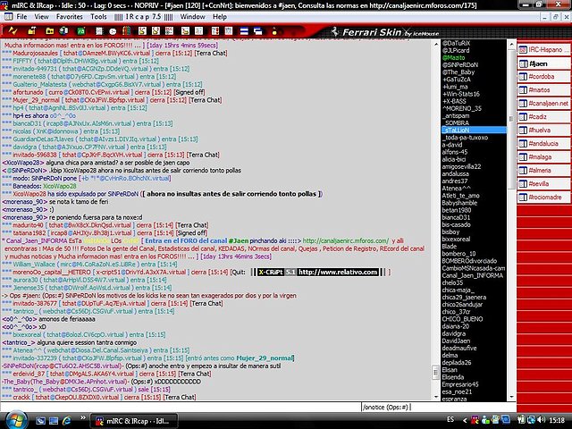The width and height of the screenshot is (572, 429).
Task: Open the canaljaenirc.mforos.com link in chat
Action: [346, 240]
